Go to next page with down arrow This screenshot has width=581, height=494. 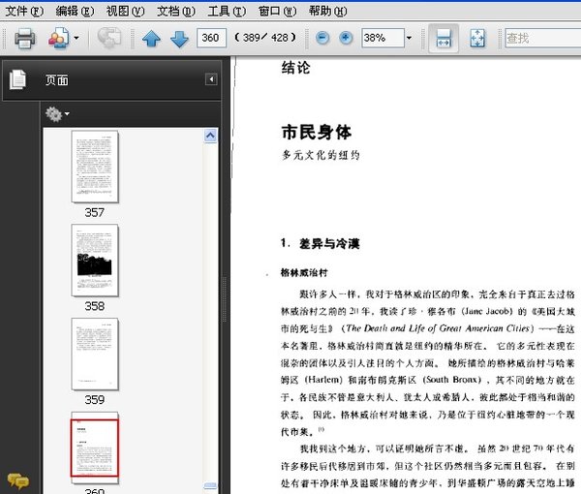click(x=178, y=39)
